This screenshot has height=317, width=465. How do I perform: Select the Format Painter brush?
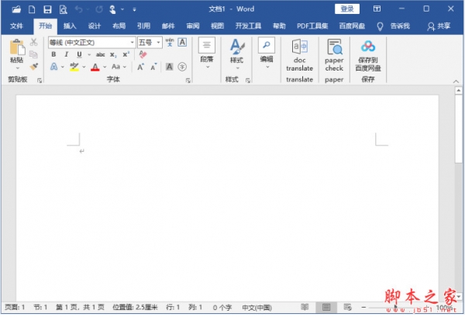(34, 67)
